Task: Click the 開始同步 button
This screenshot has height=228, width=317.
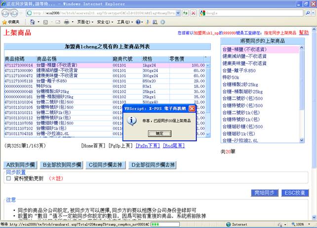Action: [265, 192]
